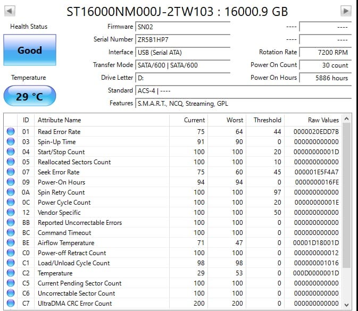Select the UltraDMA CRC Error Count name
The height and width of the screenshot is (311, 358).
75,304
